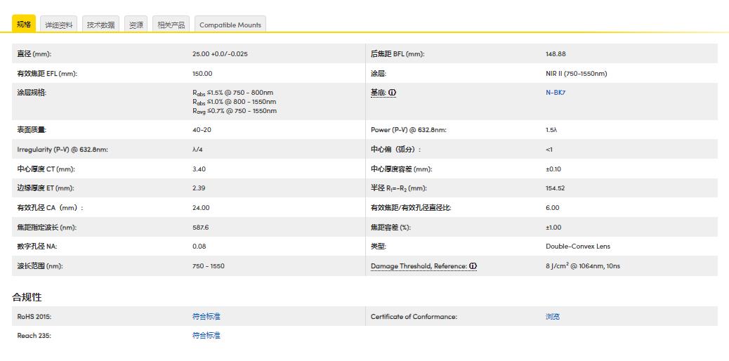
Task: Click the Damage Threshold info icon
Action: (473, 266)
